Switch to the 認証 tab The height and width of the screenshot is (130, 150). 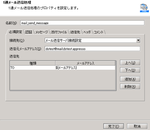29,32
